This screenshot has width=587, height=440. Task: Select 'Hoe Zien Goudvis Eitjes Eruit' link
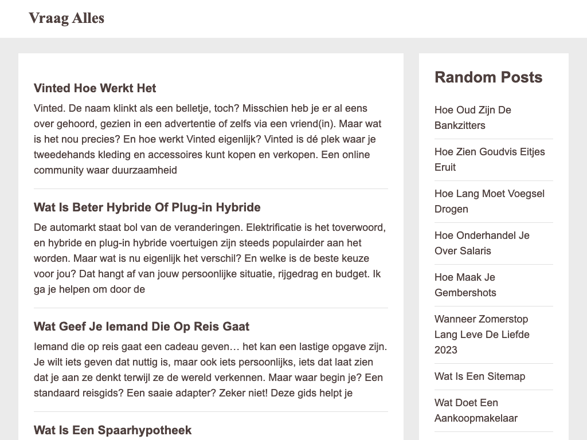(x=489, y=159)
